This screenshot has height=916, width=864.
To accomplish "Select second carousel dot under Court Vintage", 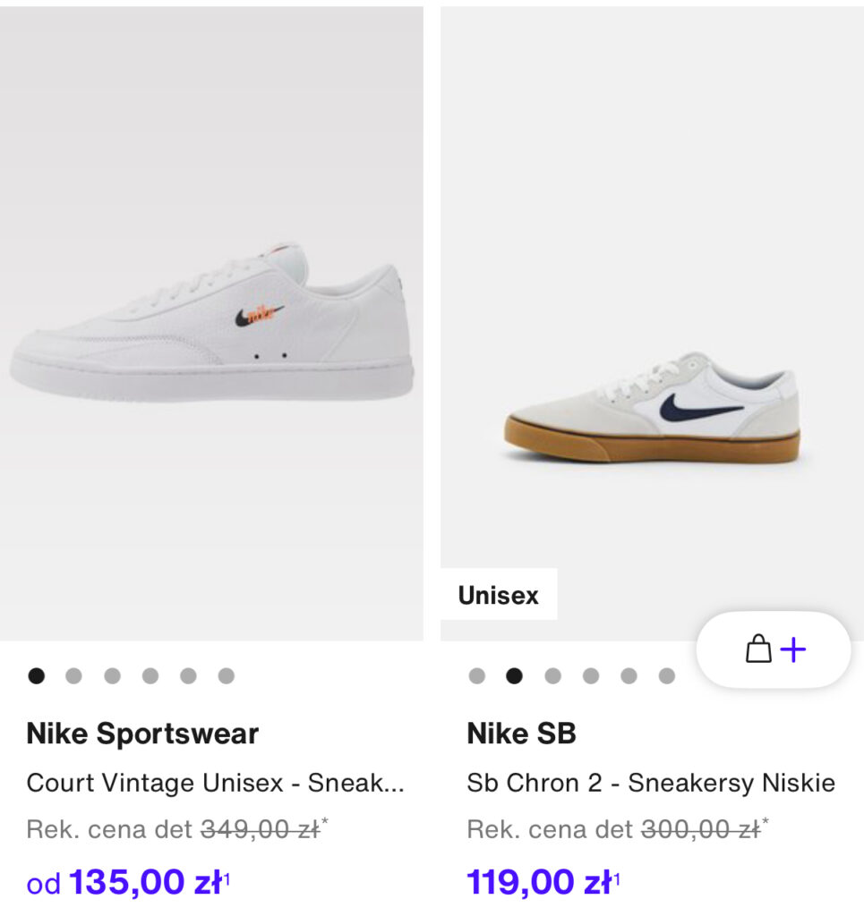I will click(x=73, y=676).
